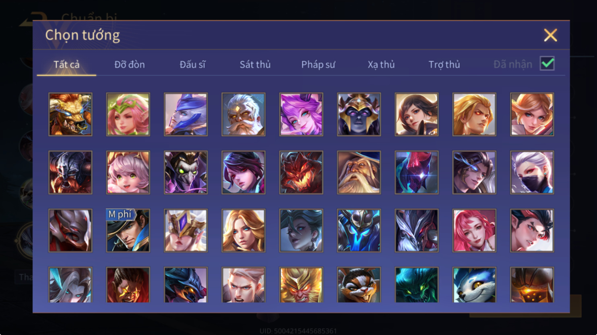Pick the raccoon-like furry hero portrait
This screenshot has width=597, height=335.
tap(359, 285)
